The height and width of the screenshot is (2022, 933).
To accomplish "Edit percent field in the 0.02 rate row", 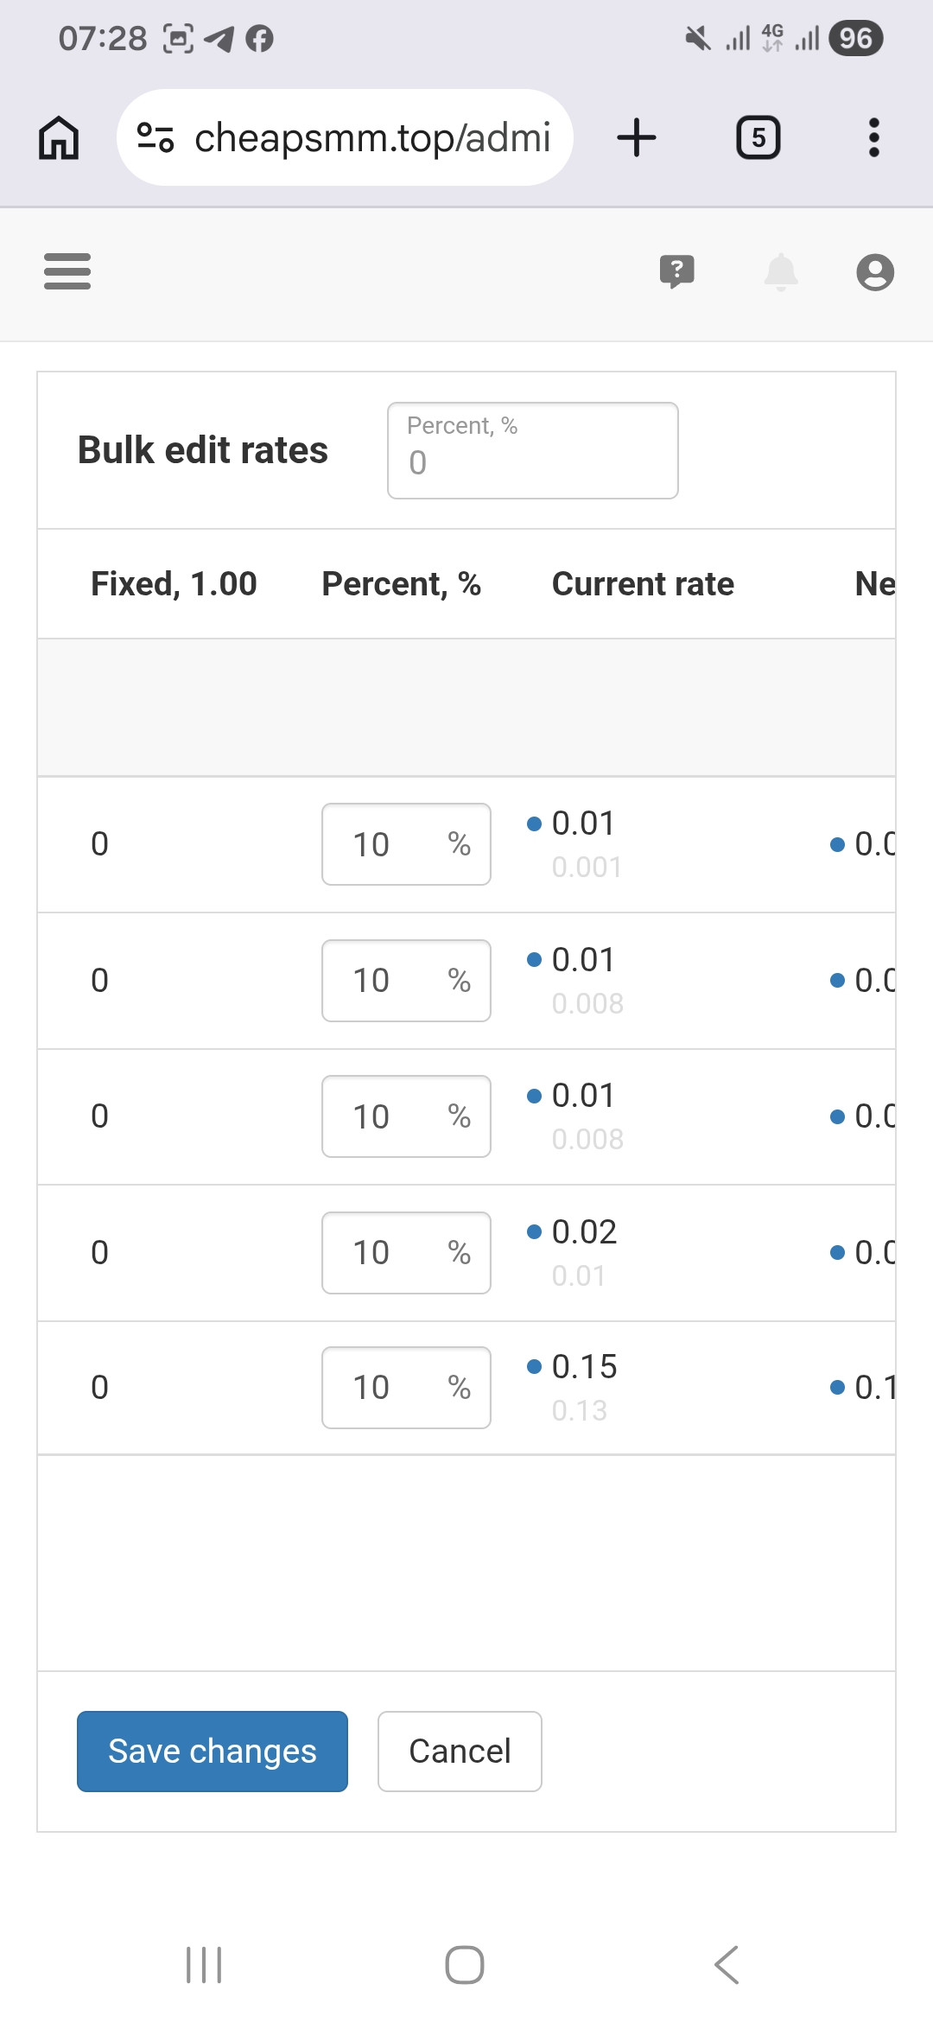I will pyautogui.click(x=406, y=1253).
